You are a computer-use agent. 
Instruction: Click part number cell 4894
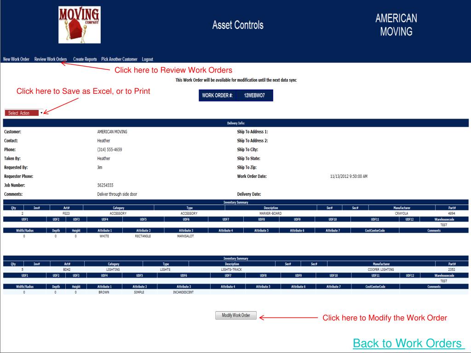[x=452, y=213]
